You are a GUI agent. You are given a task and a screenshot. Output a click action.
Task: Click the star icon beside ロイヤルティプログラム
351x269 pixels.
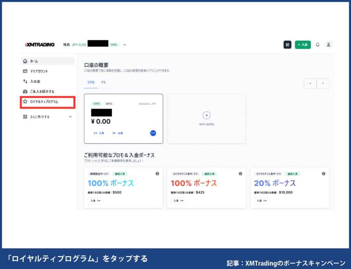coord(25,102)
